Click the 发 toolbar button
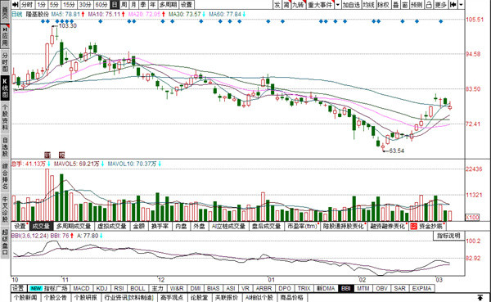 277,5
